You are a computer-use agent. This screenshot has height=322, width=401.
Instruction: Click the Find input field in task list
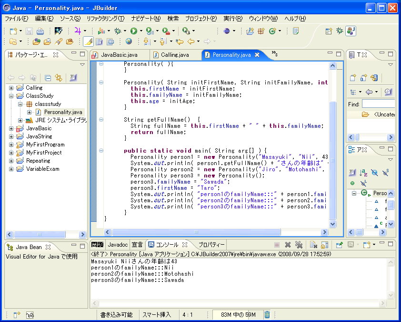[x=378, y=104]
